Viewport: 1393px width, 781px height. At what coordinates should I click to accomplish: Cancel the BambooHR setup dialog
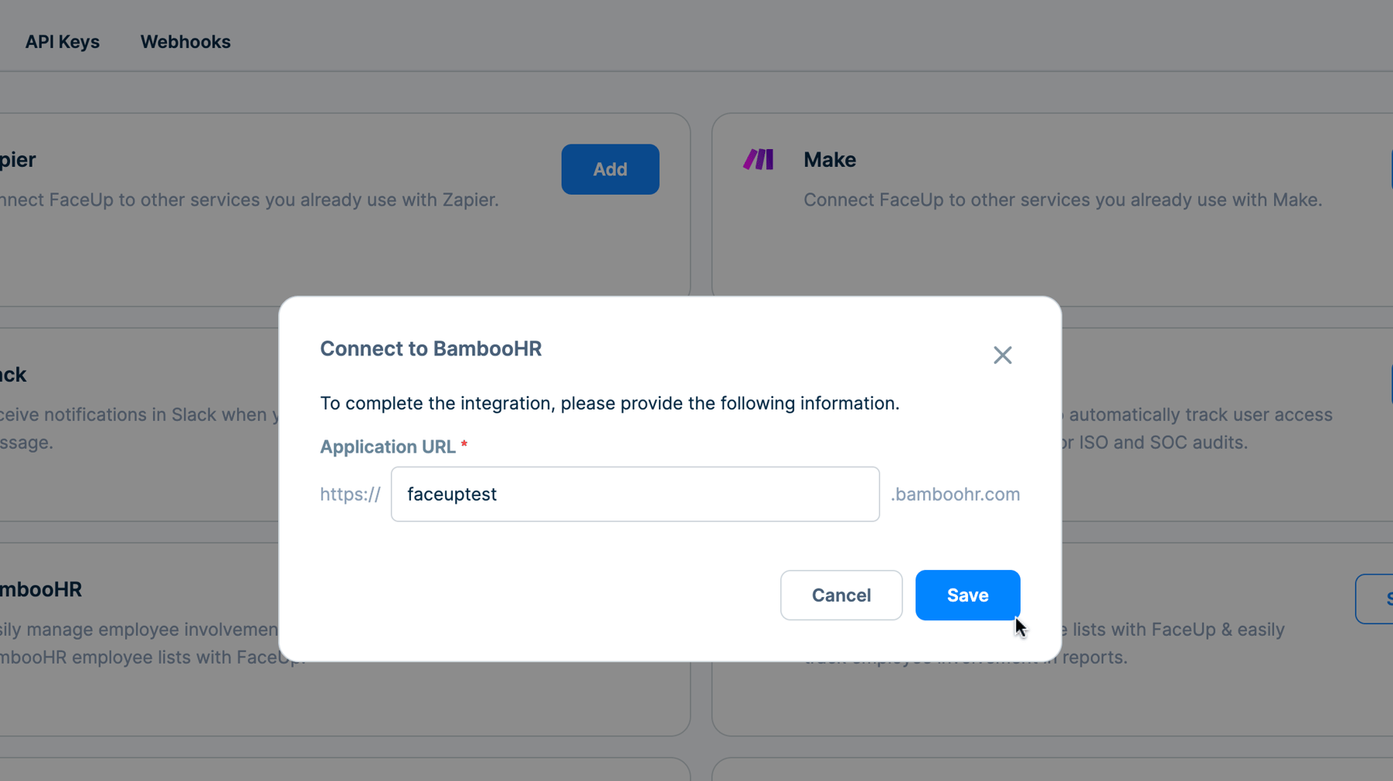(841, 595)
